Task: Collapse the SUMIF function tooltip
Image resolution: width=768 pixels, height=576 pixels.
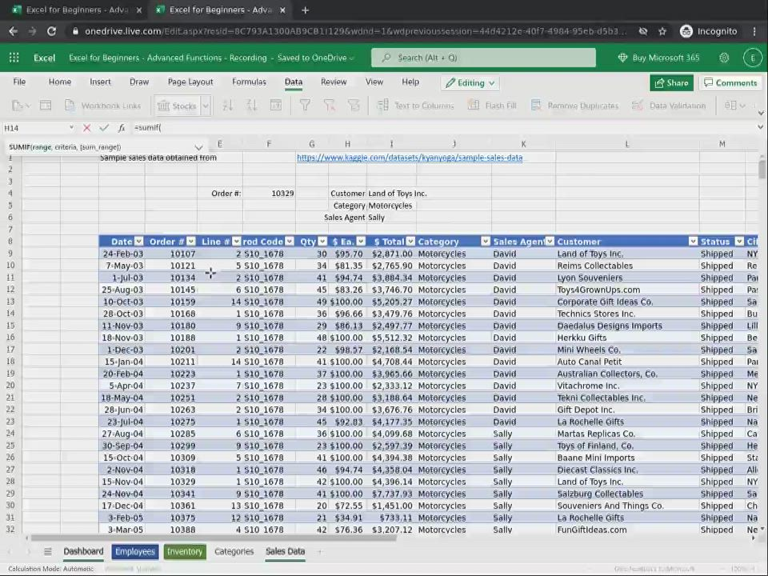Action: 198,147
